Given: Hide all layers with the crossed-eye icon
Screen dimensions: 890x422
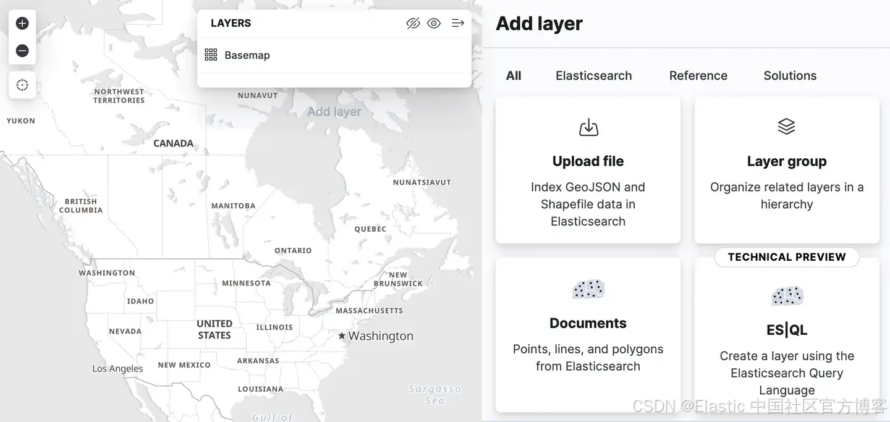Looking at the screenshot, I should pyautogui.click(x=413, y=23).
